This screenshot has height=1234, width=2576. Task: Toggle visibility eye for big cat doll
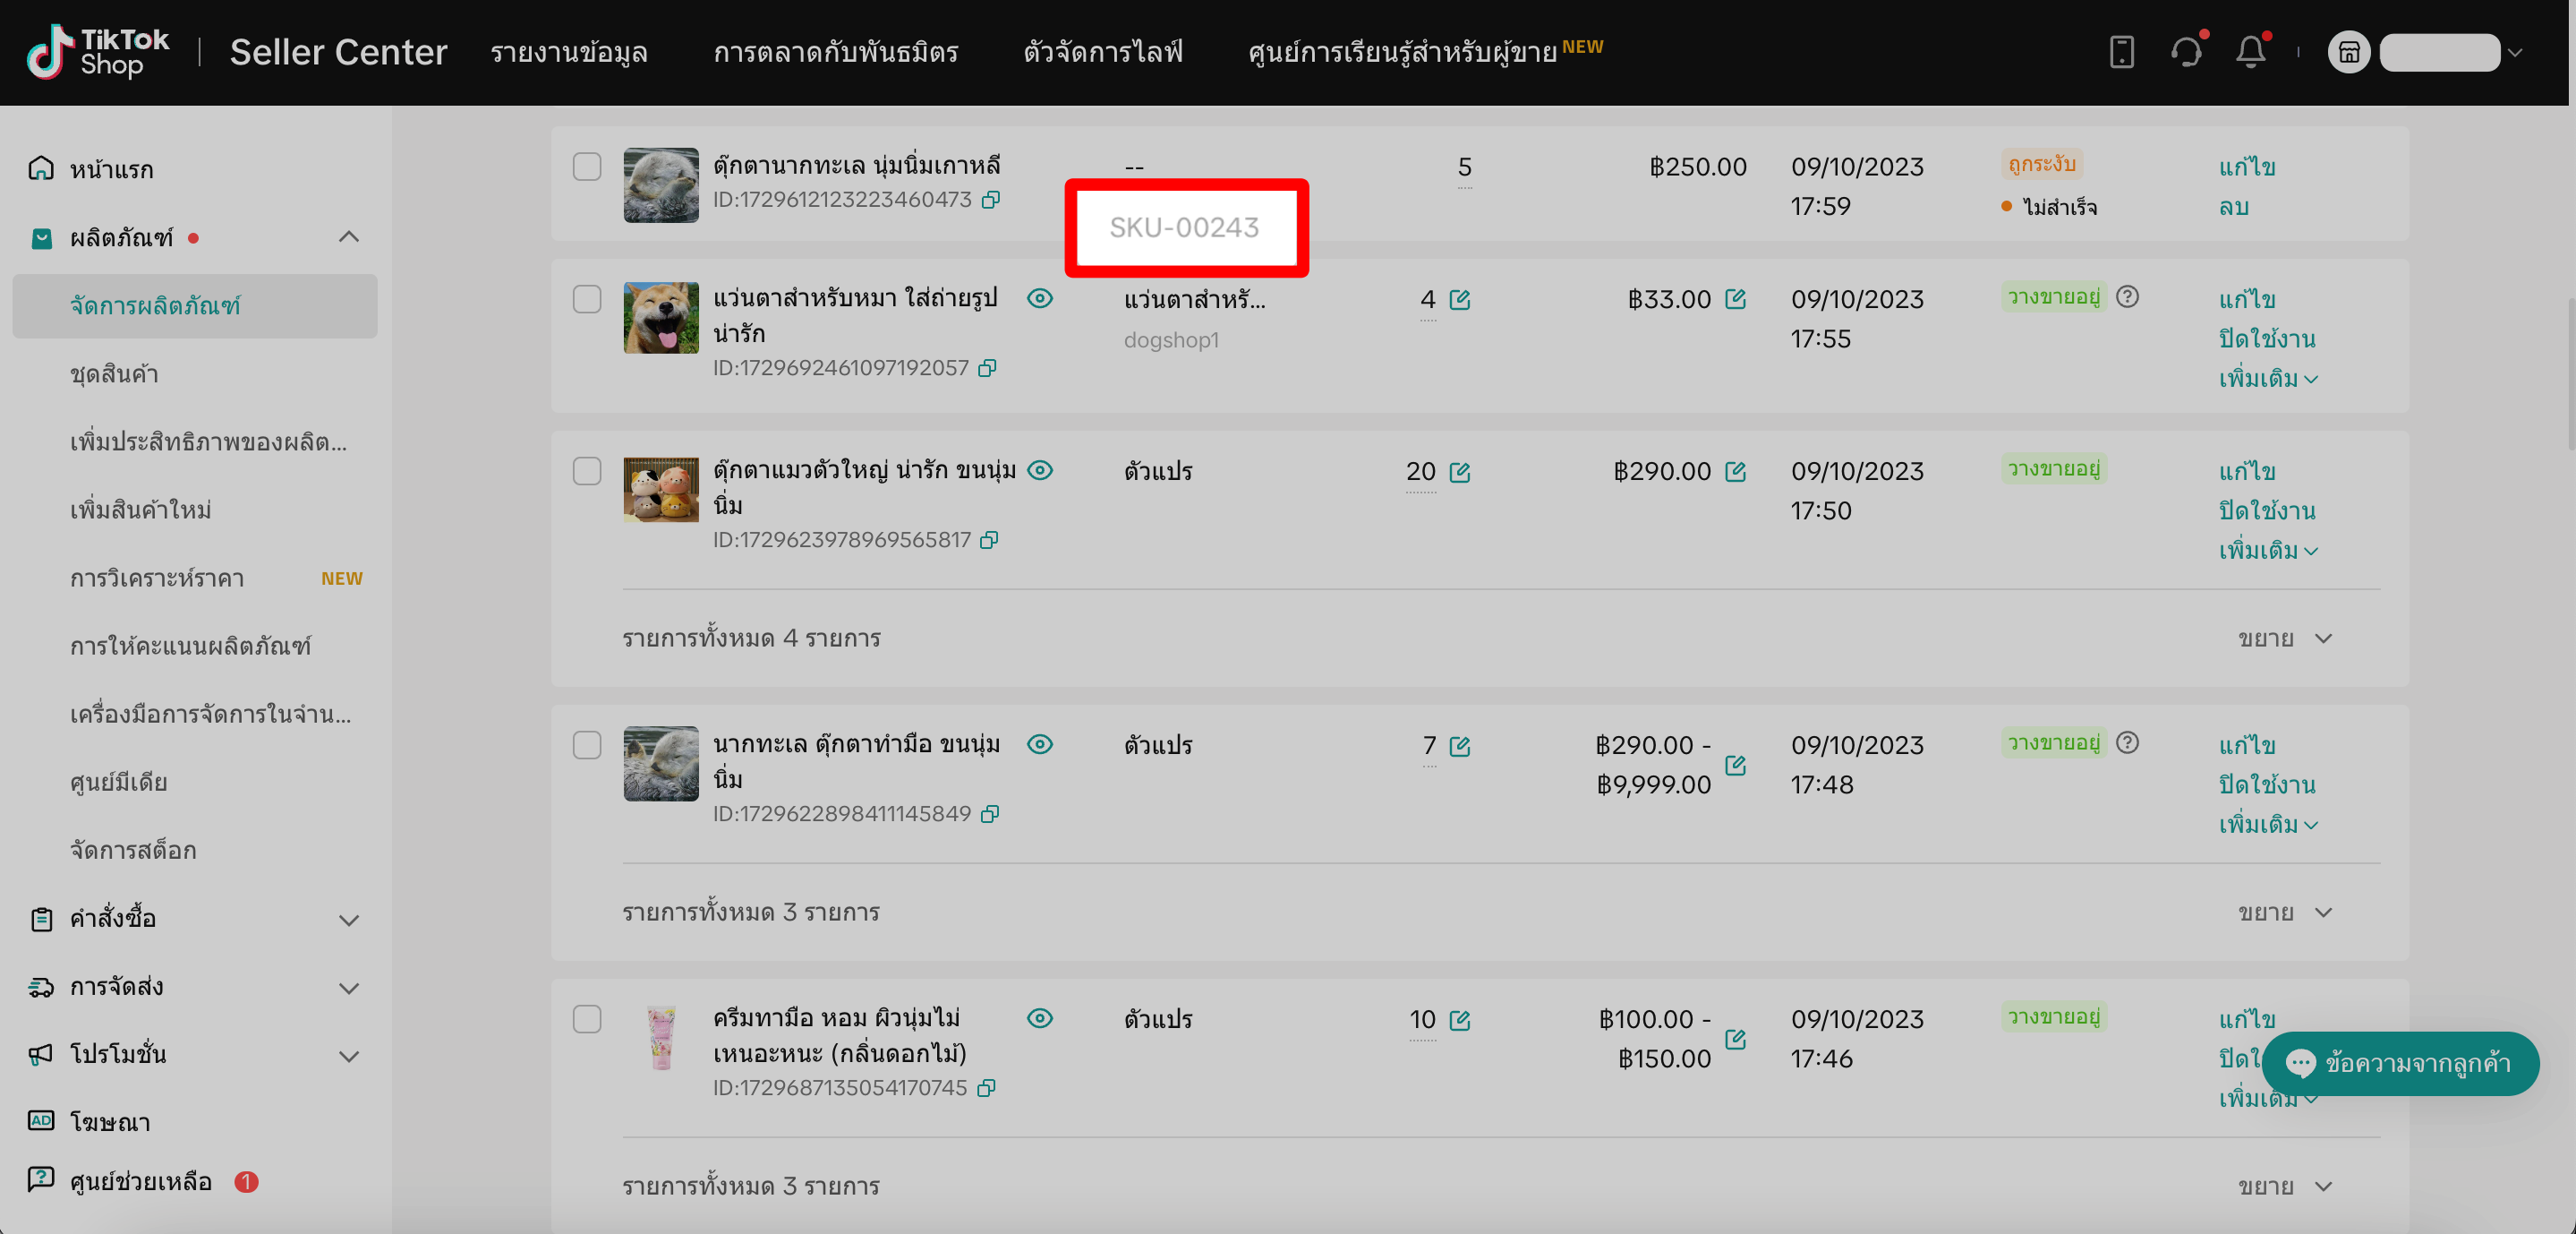point(1040,470)
